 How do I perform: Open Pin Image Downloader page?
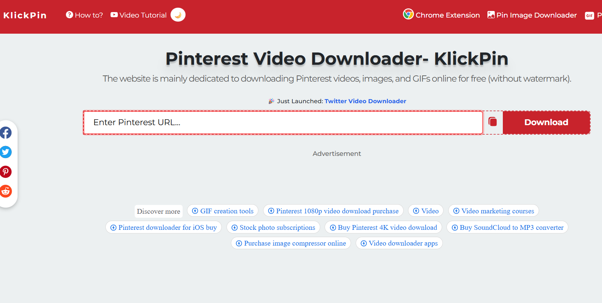point(532,15)
